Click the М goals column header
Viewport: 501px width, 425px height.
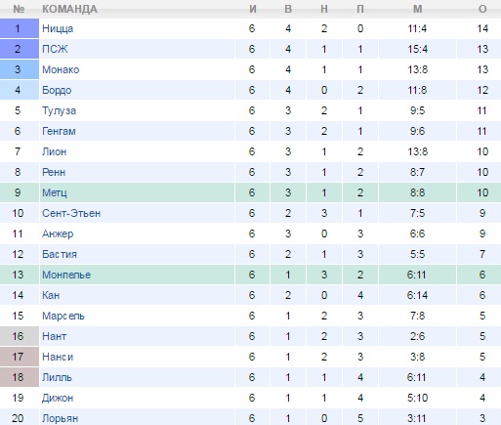click(x=417, y=9)
